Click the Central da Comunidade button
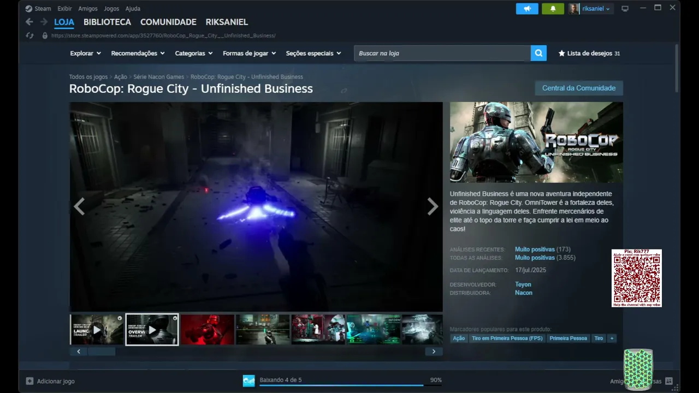699x393 pixels. tap(579, 88)
